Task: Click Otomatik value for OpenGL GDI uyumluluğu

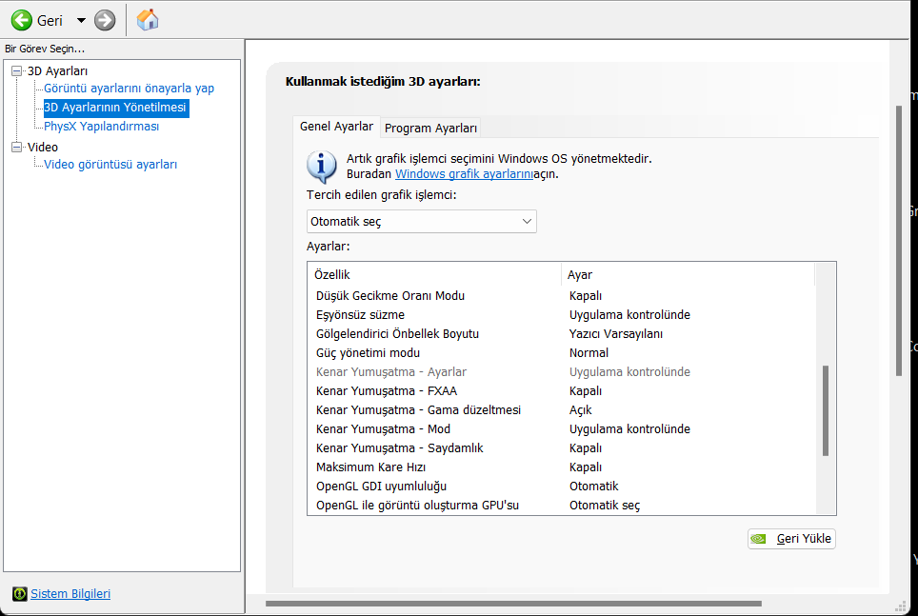Action: (593, 486)
